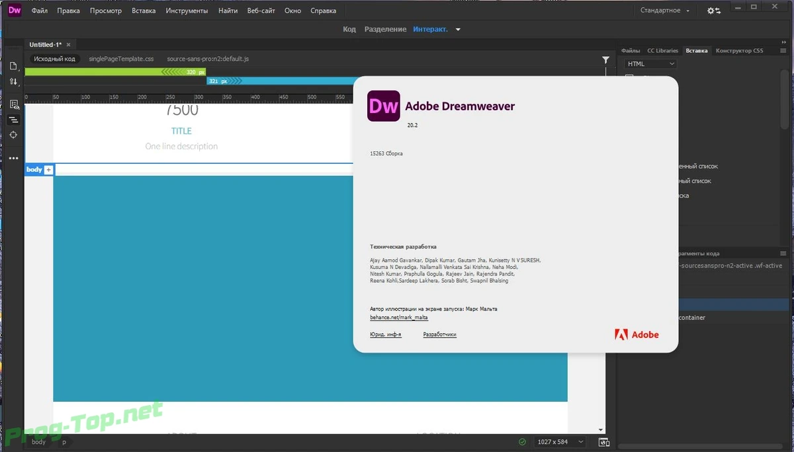This screenshot has width=794, height=452.
Task: Click the large Dw logo in About dialog
Action: click(383, 106)
